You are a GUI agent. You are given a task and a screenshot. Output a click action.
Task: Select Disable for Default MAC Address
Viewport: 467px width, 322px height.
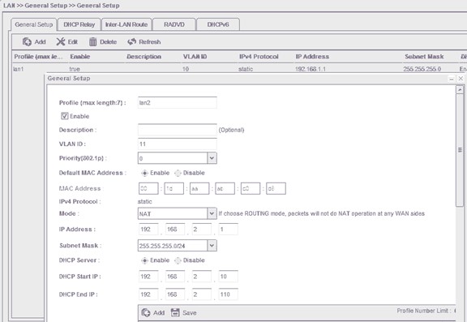coord(178,173)
